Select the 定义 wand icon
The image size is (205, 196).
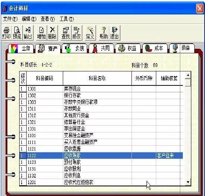(x=90, y=33)
